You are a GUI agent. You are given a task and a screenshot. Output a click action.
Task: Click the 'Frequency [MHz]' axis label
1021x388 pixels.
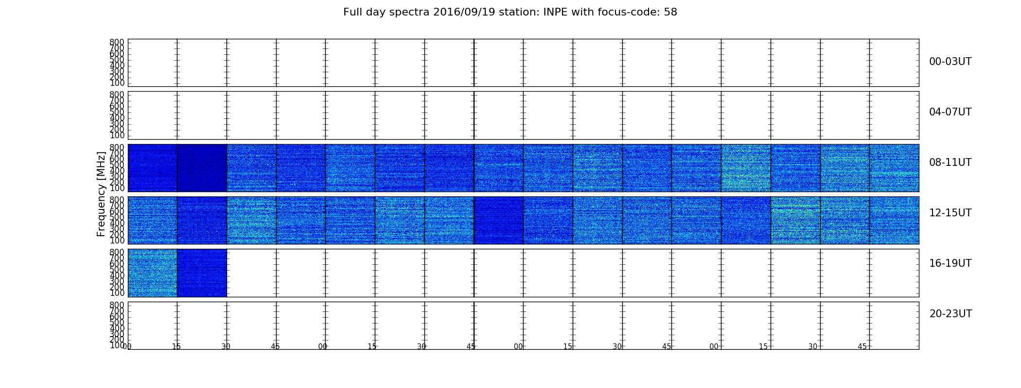pos(101,194)
